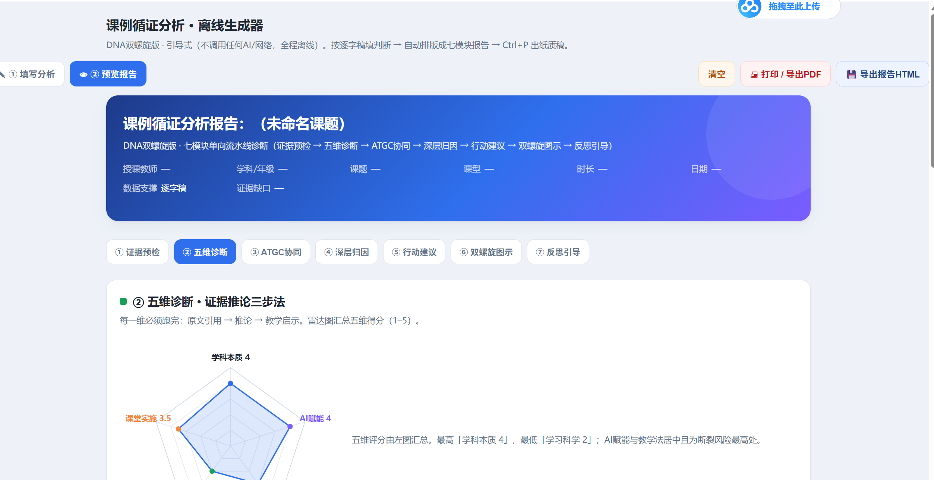
Task: Click the 清空 button
Action: (x=716, y=74)
